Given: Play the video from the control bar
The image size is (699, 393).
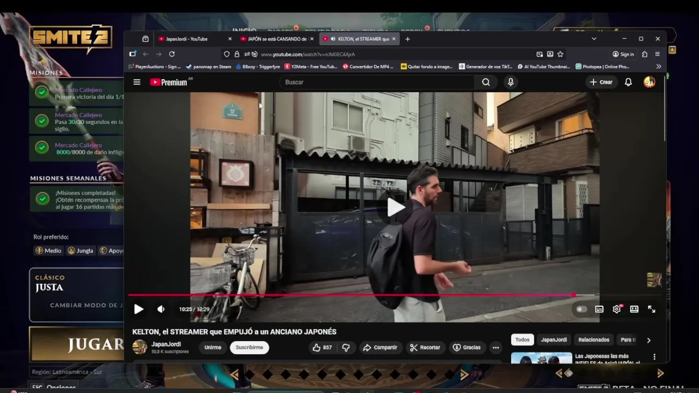Looking at the screenshot, I should [139, 309].
